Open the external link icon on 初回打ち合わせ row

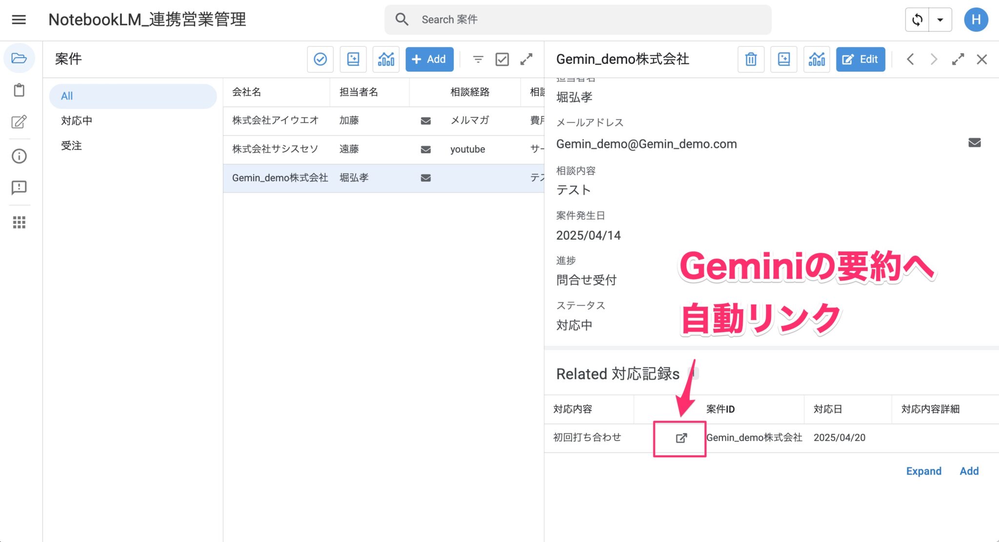[680, 438]
